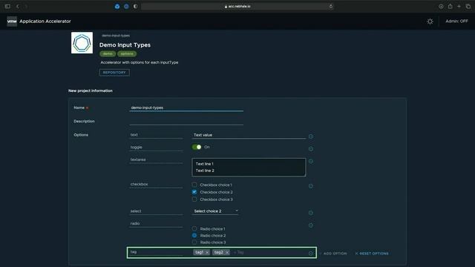Image resolution: width=475 pixels, height=267 pixels.
Task: Remove the tag option with its minus icon
Action: [311, 254]
